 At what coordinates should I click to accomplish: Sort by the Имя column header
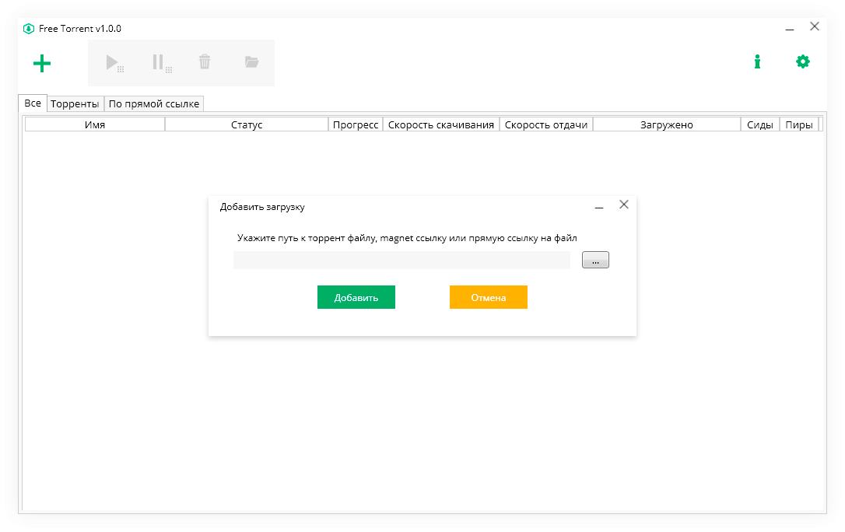tap(95, 124)
